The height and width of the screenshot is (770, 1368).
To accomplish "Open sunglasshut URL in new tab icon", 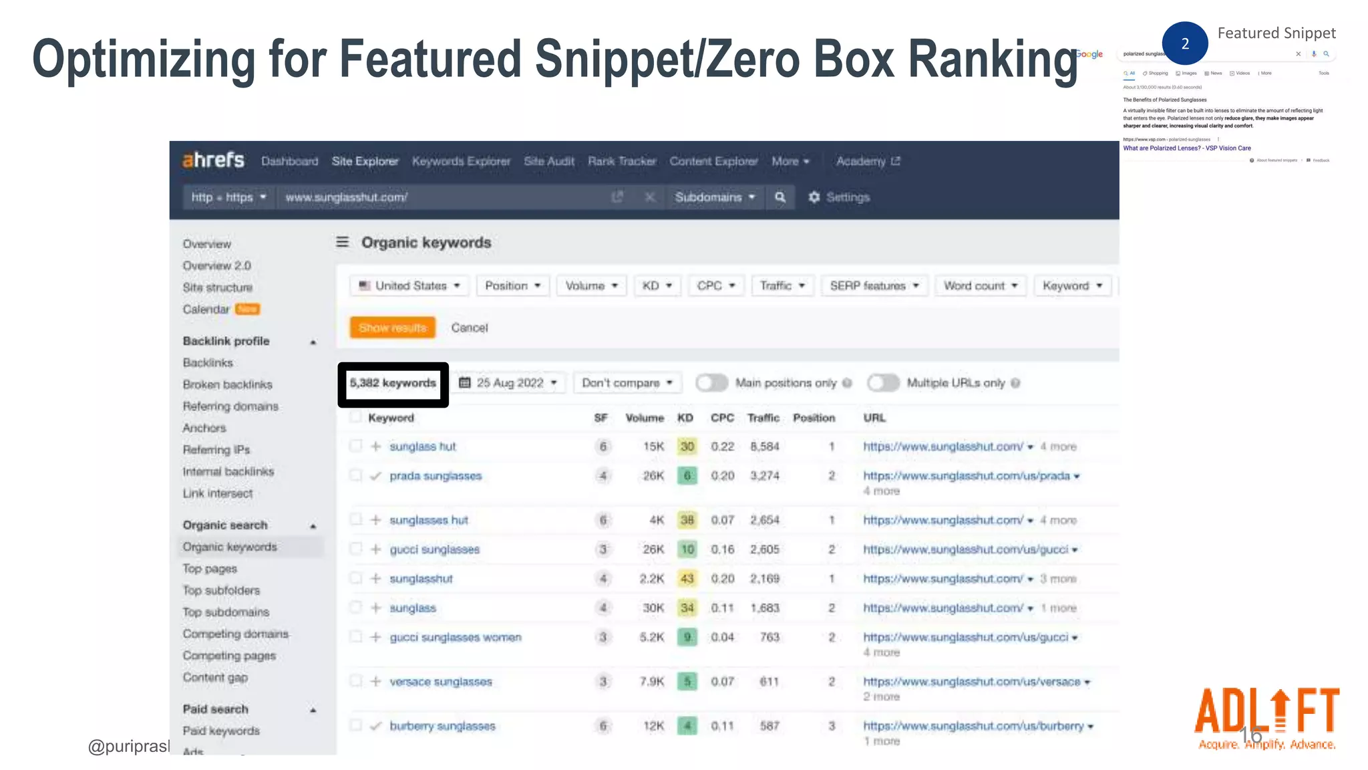I will (x=617, y=197).
